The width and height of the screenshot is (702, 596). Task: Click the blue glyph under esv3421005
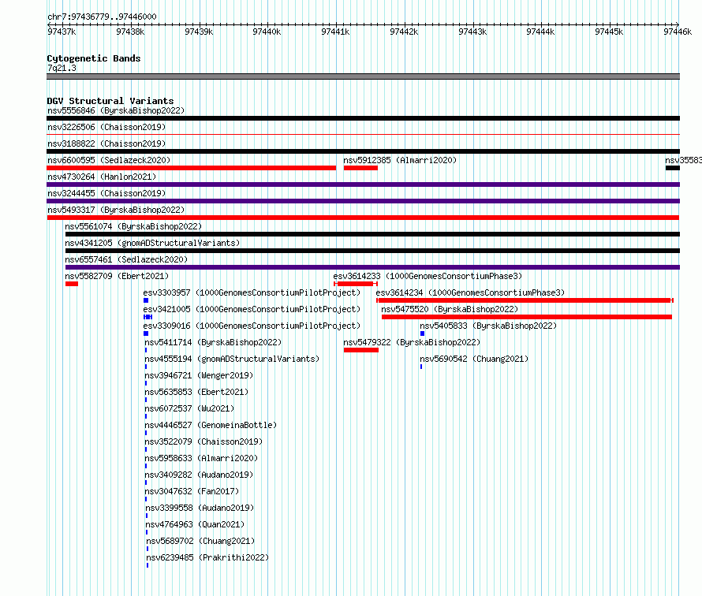click(x=147, y=317)
